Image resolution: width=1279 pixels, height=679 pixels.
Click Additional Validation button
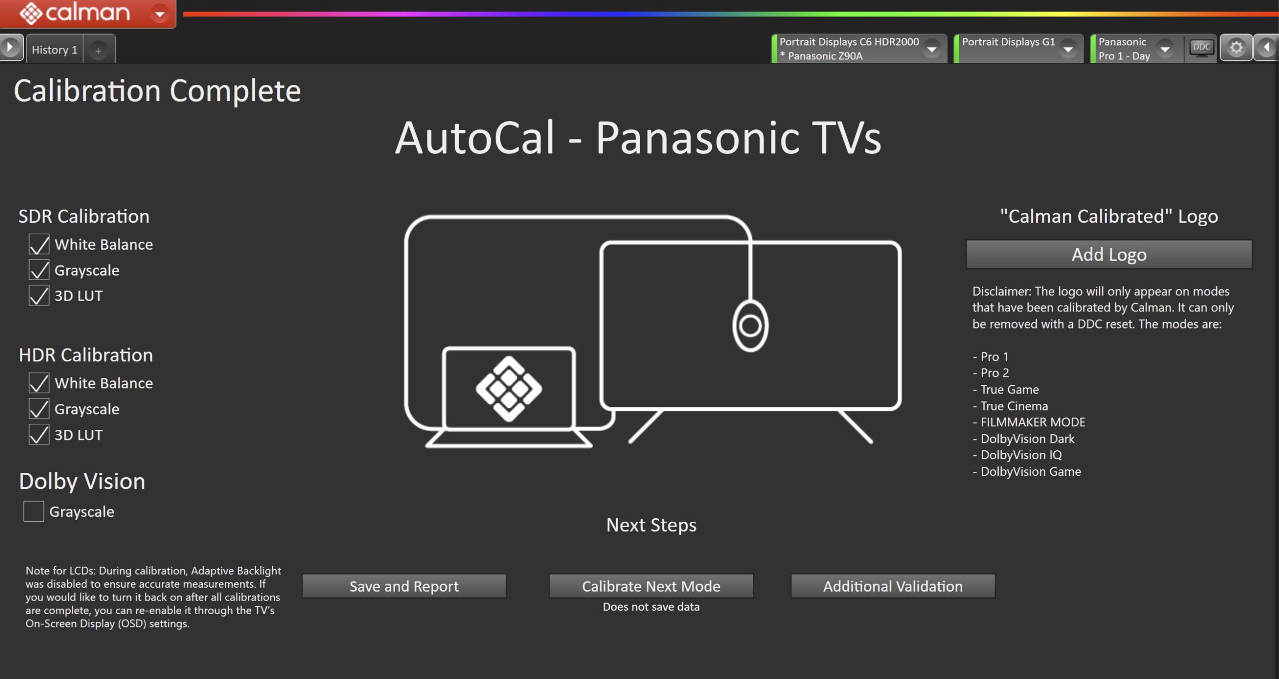[893, 586]
